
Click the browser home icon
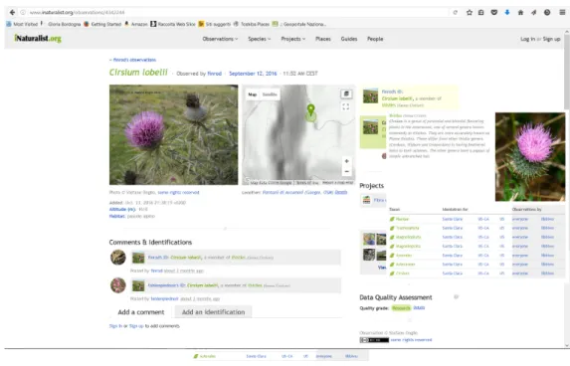(x=520, y=12)
